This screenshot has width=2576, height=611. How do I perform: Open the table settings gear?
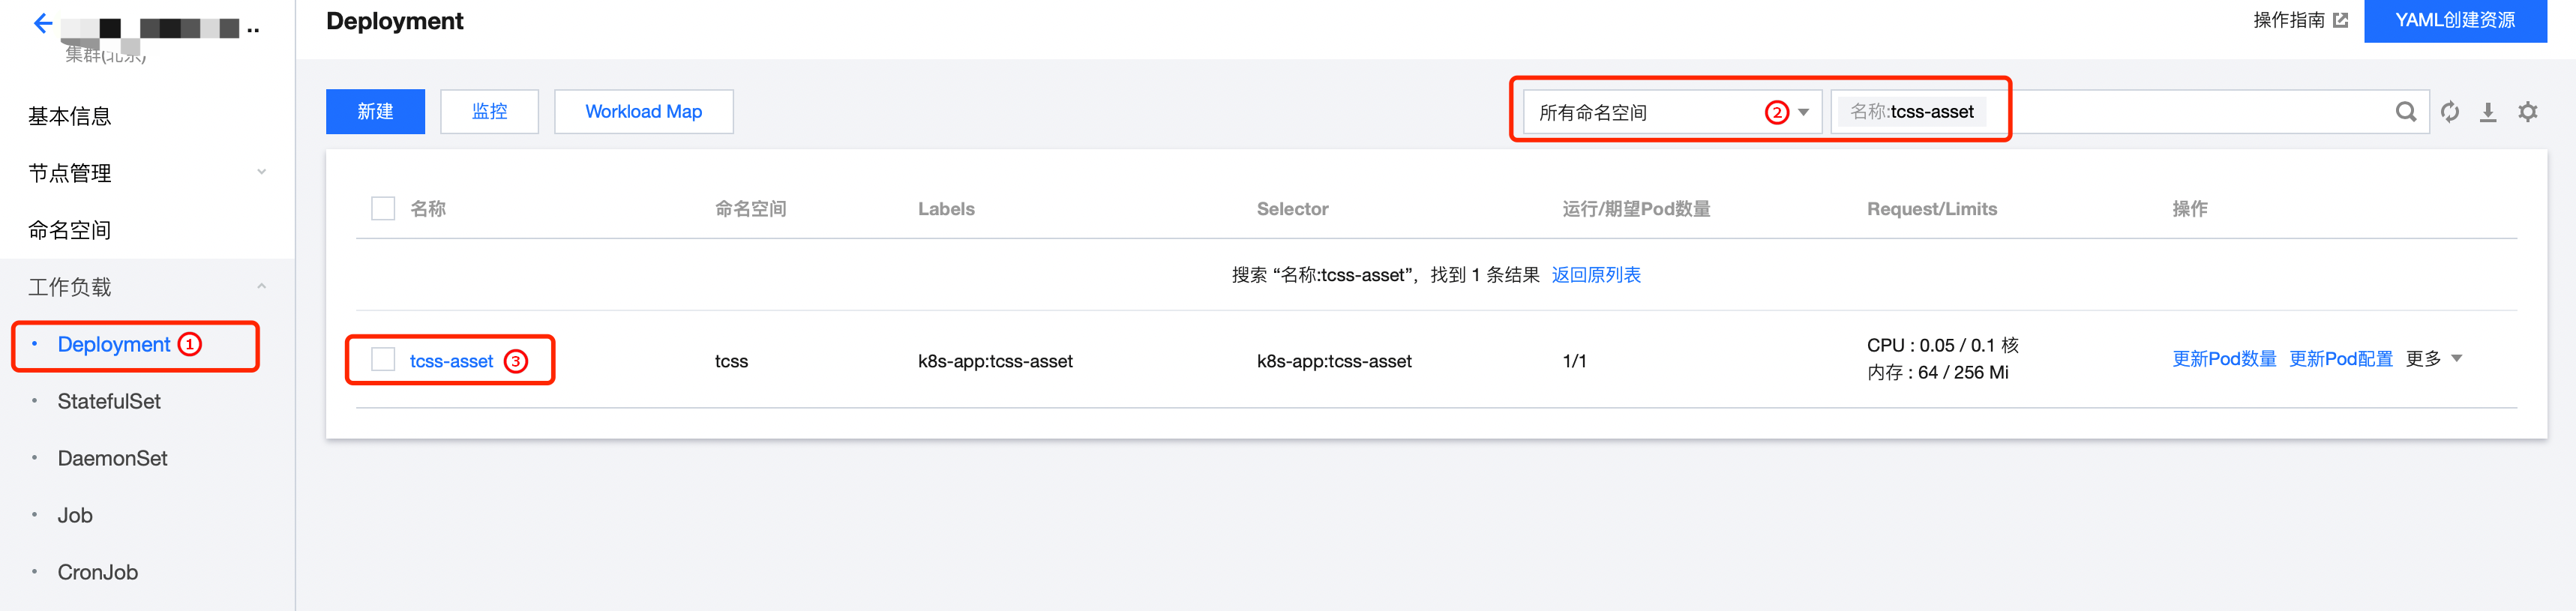tap(2527, 112)
